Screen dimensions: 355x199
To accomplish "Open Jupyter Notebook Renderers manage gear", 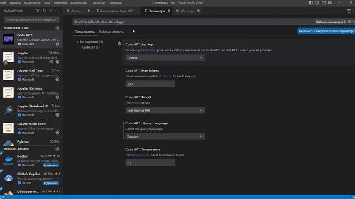I will [x=58, y=115].
